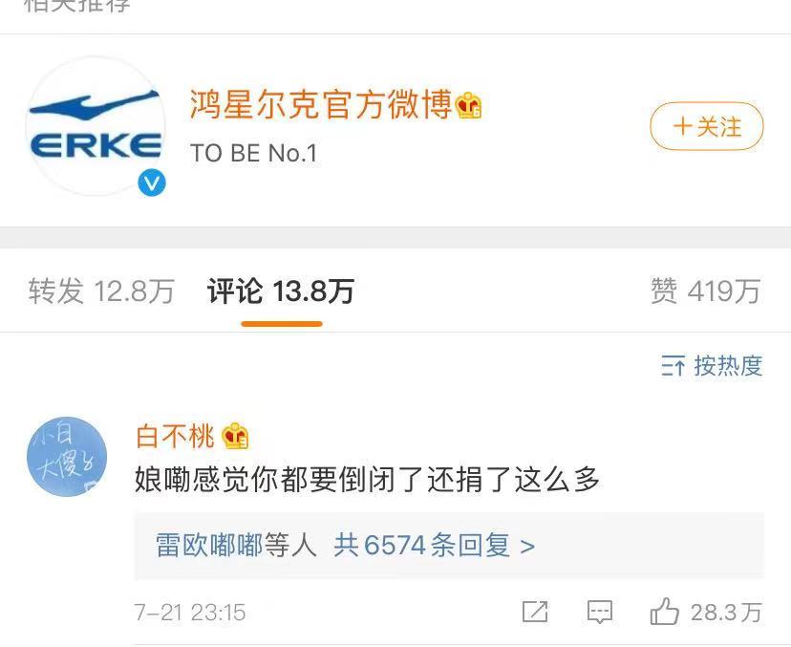791x647 pixels.
Task: Open 雷欧嘟嘟's profile link
Action: pos(208,546)
